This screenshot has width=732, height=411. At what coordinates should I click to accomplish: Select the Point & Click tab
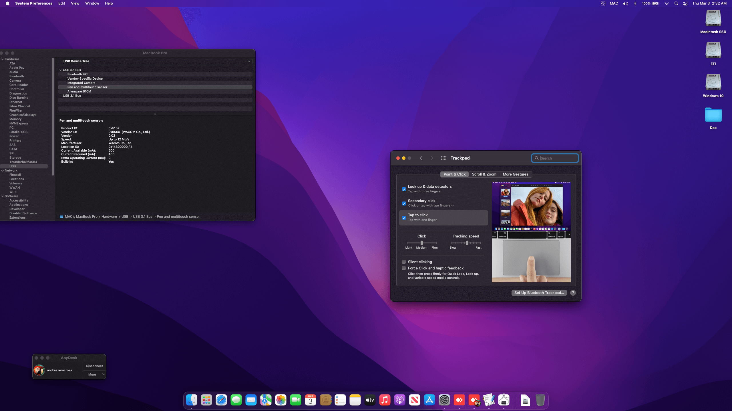coord(455,174)
